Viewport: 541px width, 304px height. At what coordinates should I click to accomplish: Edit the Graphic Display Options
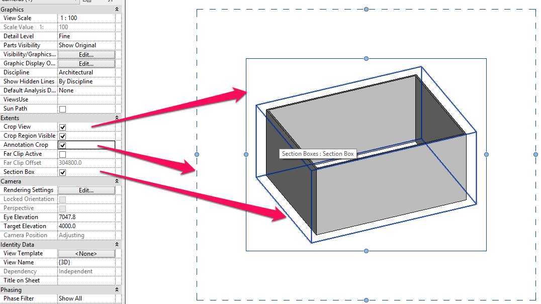[x=86, y=63]
